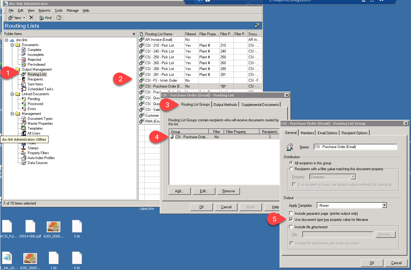The height and width of the screenshot is (270, 411).
Task: Open the File menu
Action: pos(11,10)
